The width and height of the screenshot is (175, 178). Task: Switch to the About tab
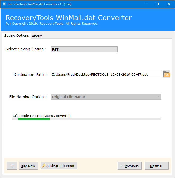[37, 36]
